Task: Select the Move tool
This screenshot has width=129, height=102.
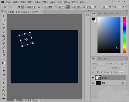Action: pyautogui.click(x=4, y=16)
